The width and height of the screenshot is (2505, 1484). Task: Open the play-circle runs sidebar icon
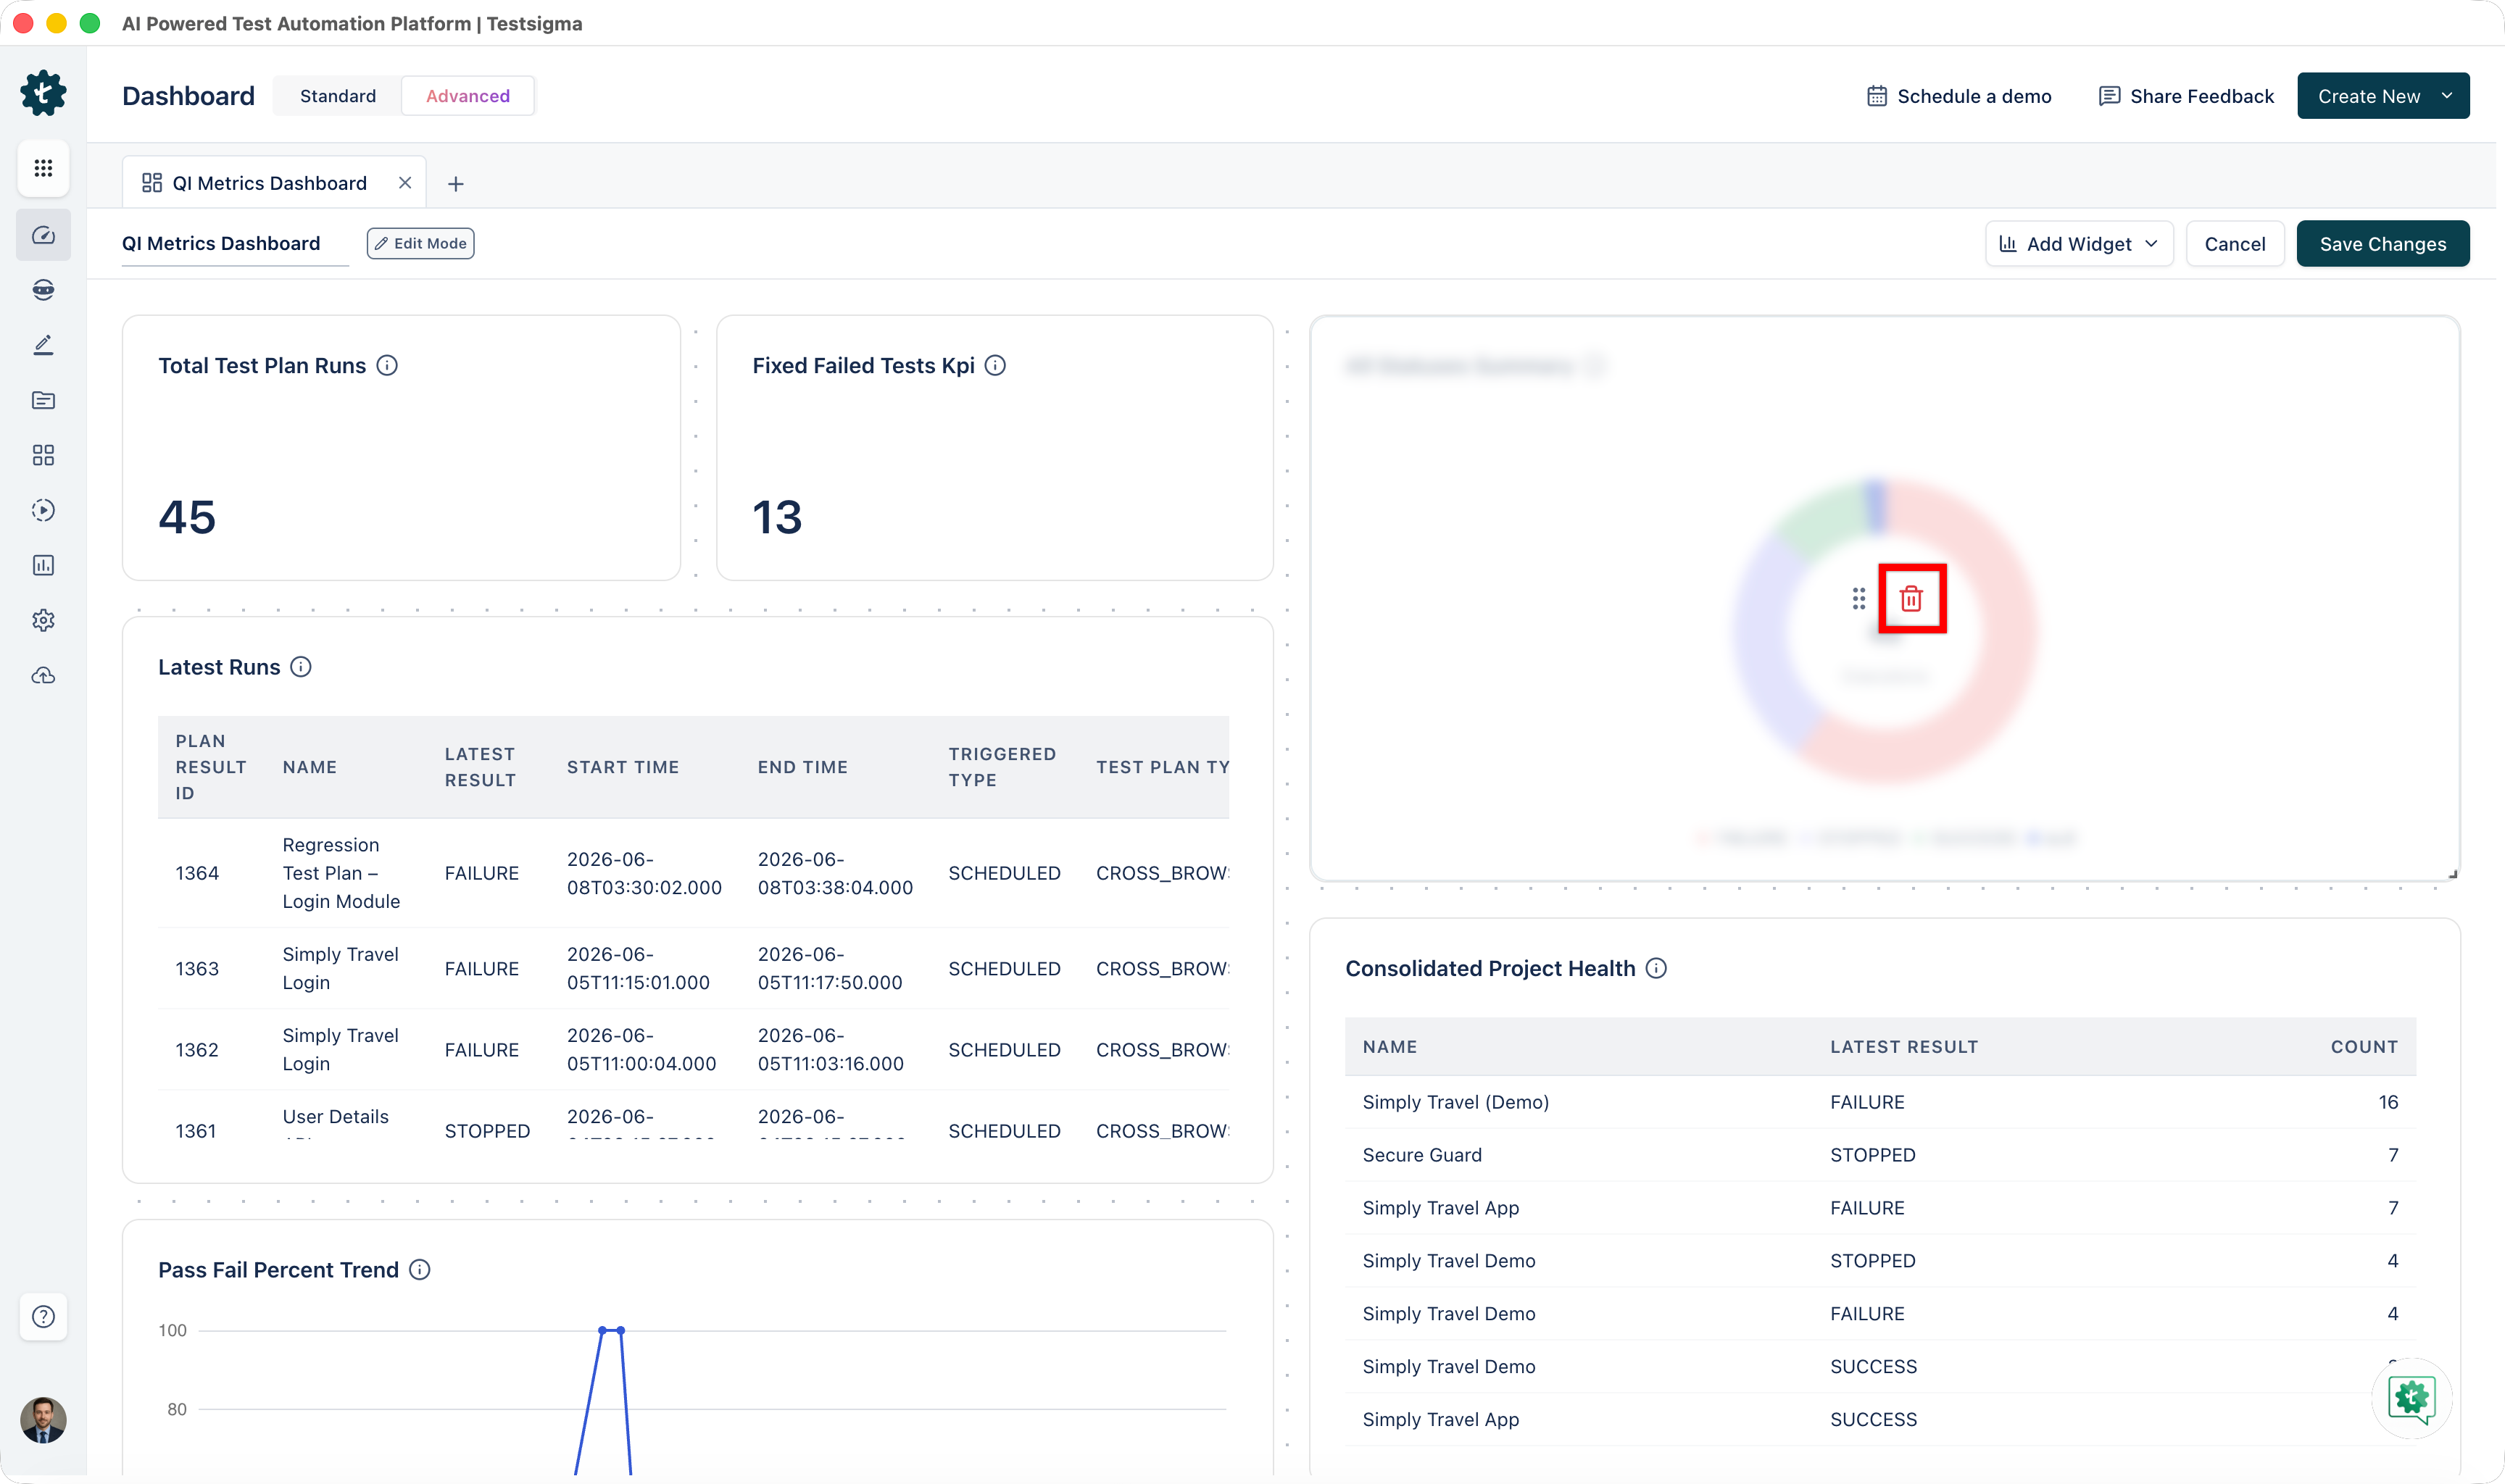43,510
